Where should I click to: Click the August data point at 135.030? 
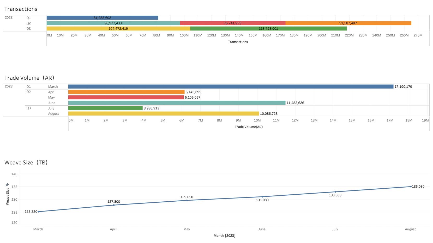pos(411,187)
